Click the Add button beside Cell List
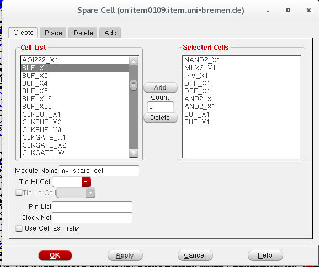The width and height of the screenshot is (319, 267). (160, 88)
